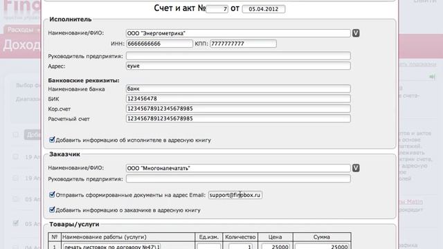
Task: Click the Сумма column header
Action: (321, 237)
